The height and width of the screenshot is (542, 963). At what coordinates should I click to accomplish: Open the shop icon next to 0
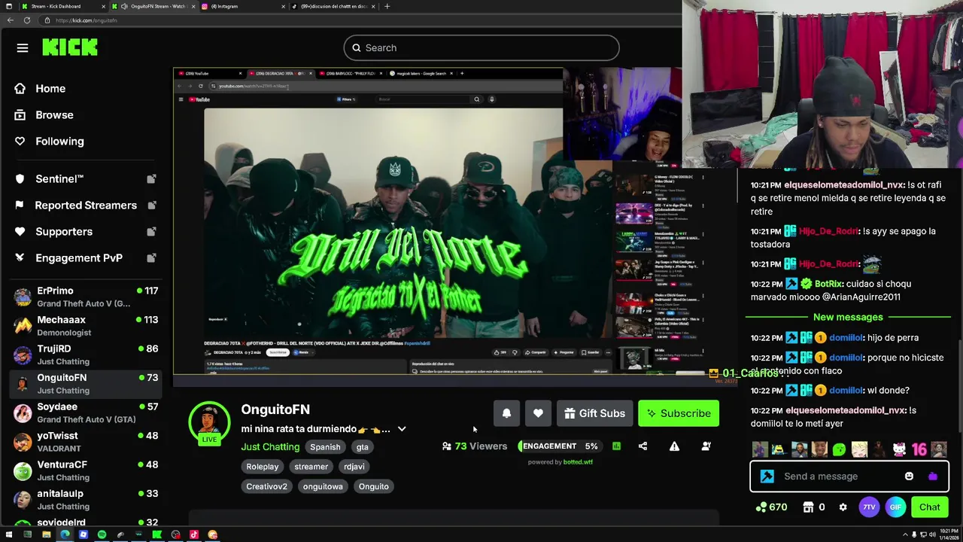(808, 507)
